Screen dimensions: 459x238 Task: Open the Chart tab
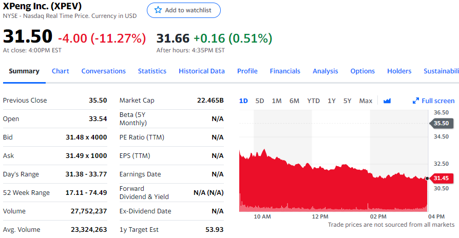click(60, 71)
